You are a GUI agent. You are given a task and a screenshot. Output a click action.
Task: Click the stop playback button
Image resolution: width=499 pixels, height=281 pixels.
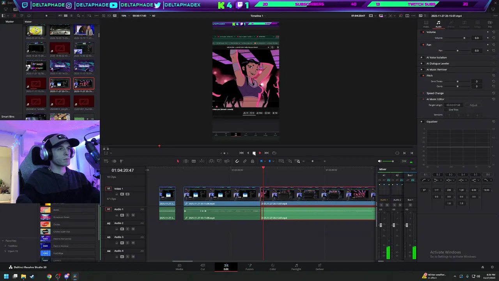click(254, 153)
